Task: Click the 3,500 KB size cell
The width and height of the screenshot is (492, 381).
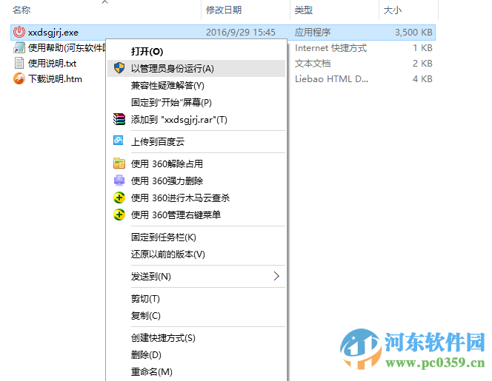Action: point(413,33)
